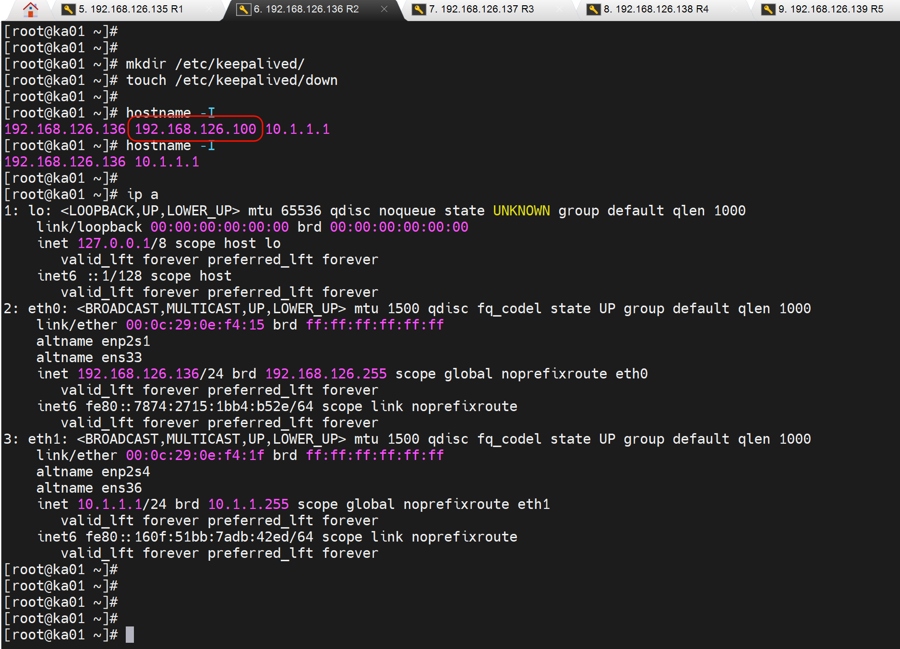Select tab 9. 192.168.126.139 R5
900x649 pixels.
pos(830,9)
